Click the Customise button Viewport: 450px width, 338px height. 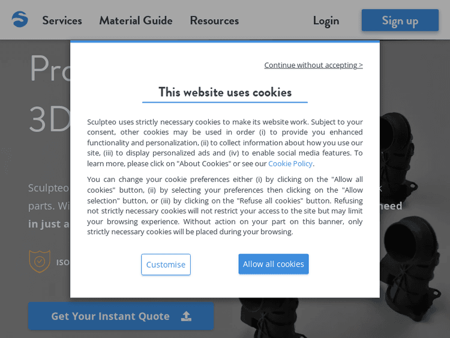[166, 264]
